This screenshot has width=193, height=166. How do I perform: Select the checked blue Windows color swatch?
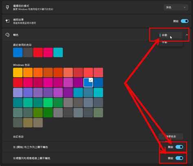(x=88, y=83)
